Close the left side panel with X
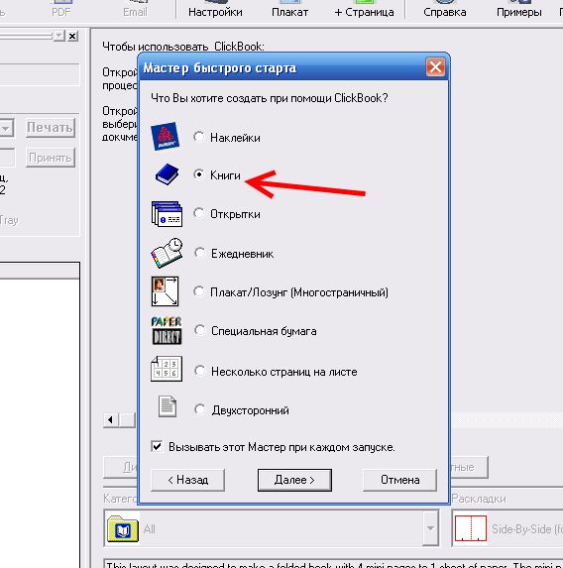The height and width of the screenshot is (568, 563). (x=72, y=36)
